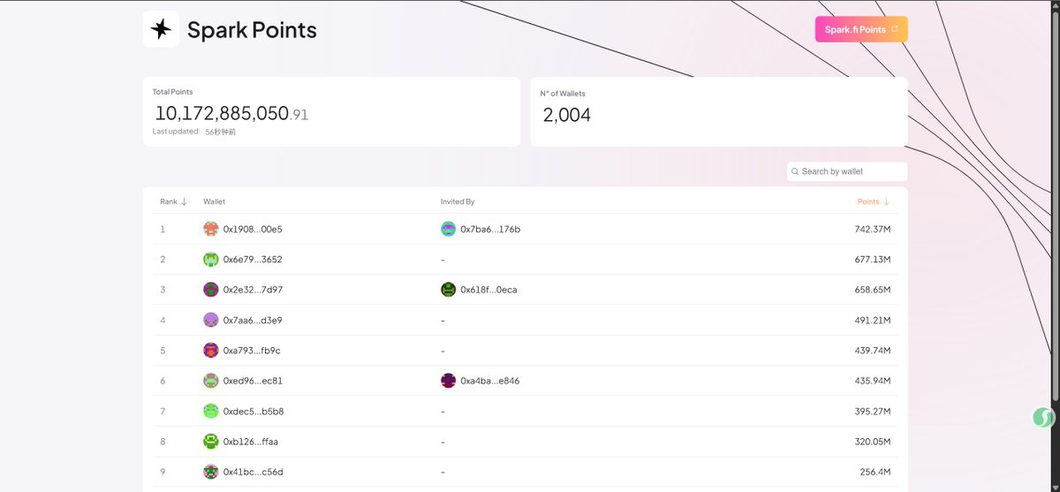Open wallet address 0x7aa6...d3e9

tap(253, 320)
